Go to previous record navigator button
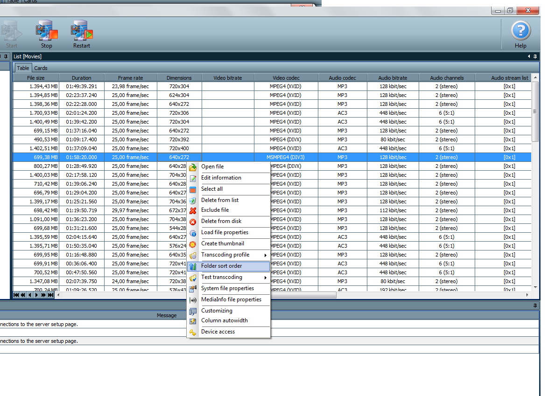This screenshot has width=548, height=396. (30, 295)
